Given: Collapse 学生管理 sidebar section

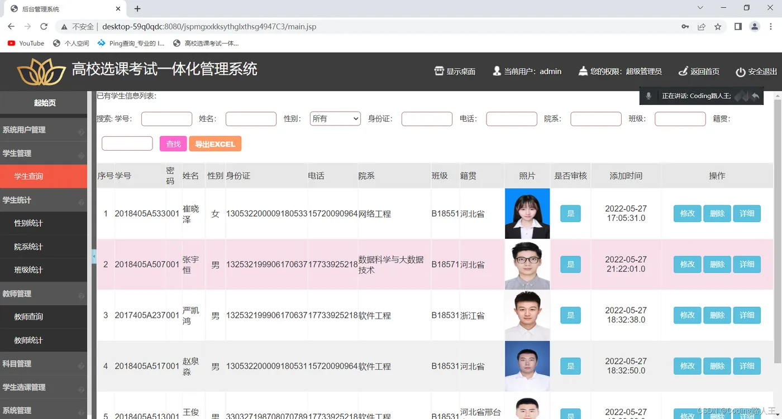Looking at the screenshot, I should coord(44,153).
